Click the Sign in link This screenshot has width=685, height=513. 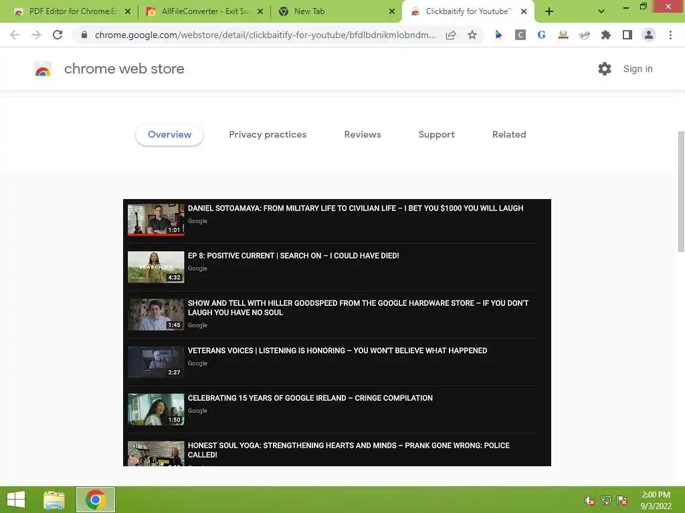pyautogui.click(x=638, y=69)
